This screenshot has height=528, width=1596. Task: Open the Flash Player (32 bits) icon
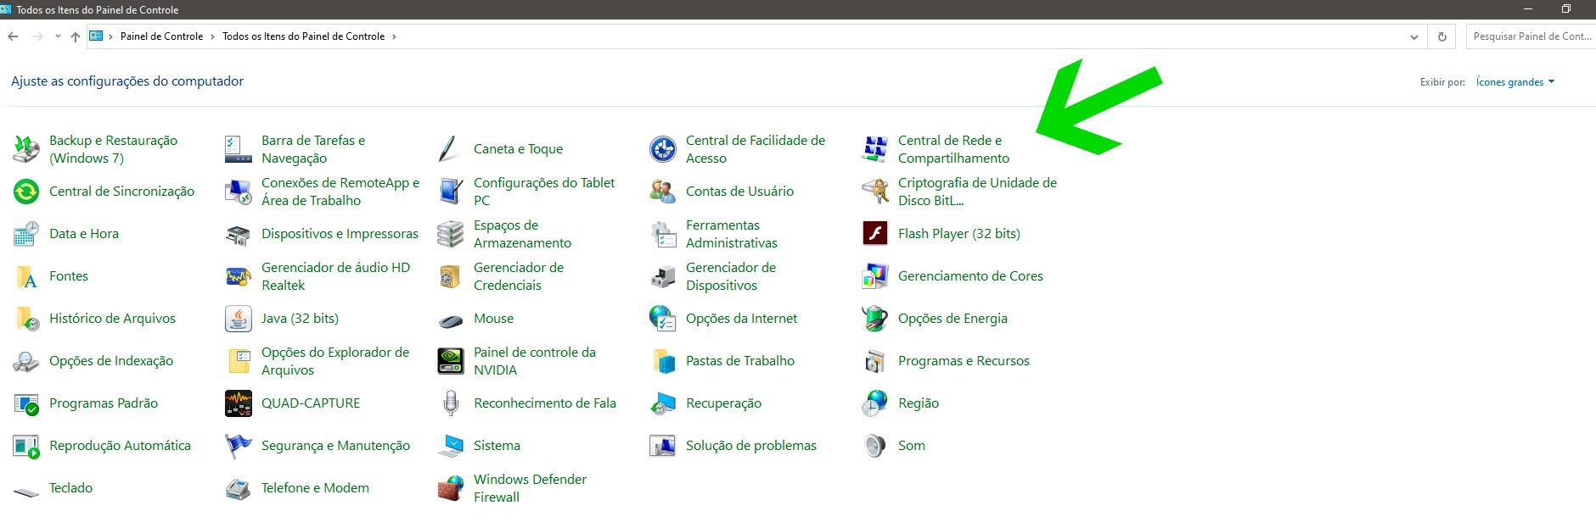[x=874, y=234]
